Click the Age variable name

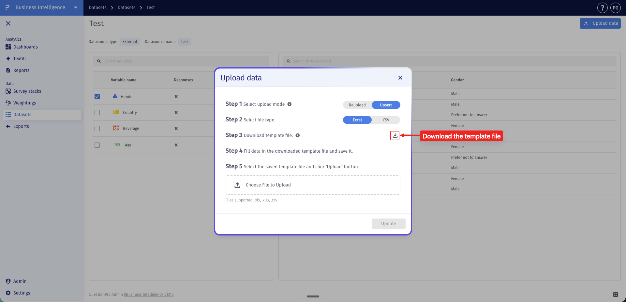[x=128, y=145]
